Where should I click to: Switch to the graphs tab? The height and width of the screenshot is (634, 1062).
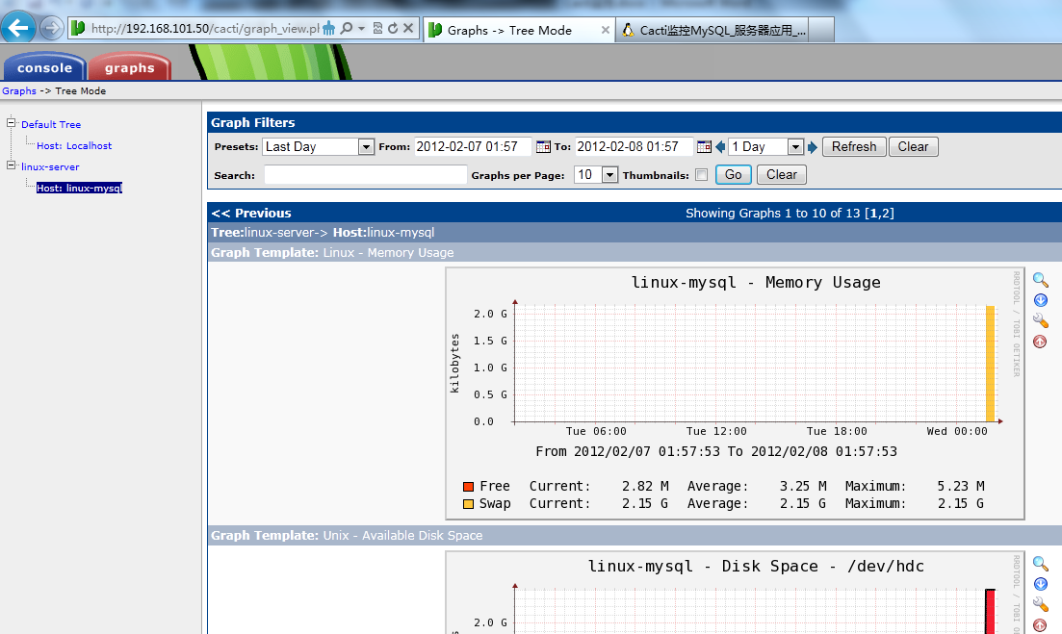coord(129,67)
